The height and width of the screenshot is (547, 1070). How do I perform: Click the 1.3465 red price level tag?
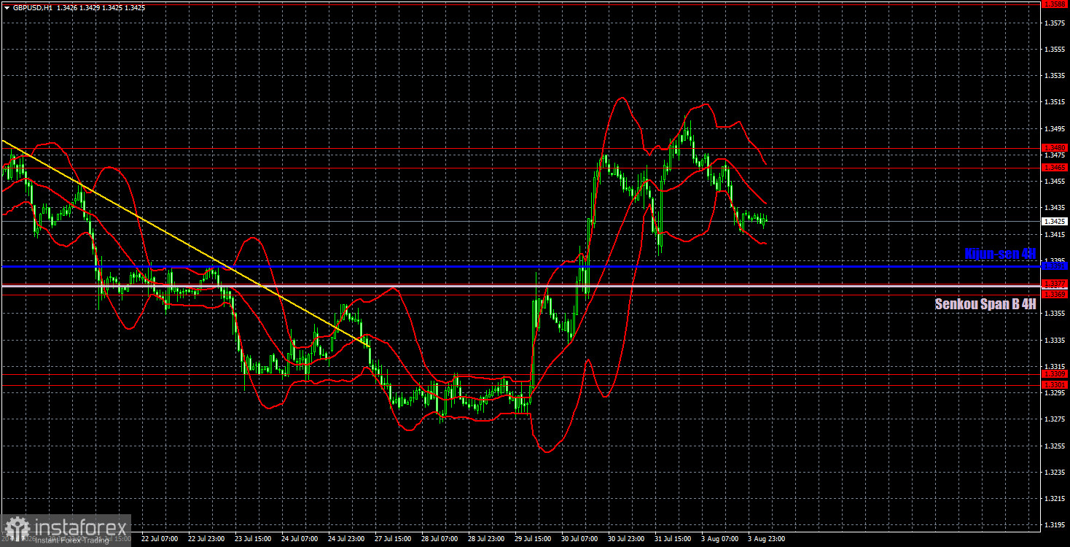[x=1055, y=168]
